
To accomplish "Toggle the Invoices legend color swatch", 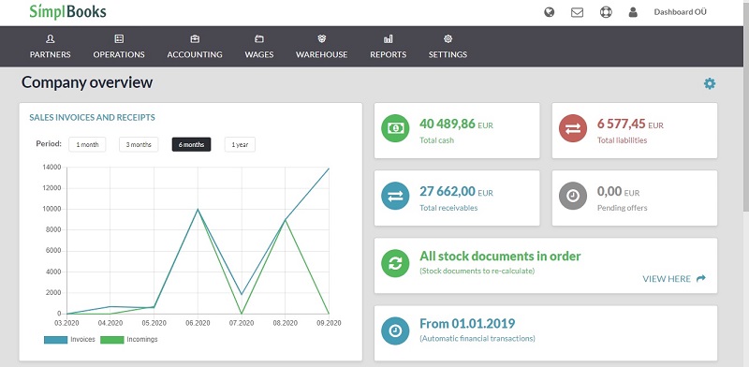I will 55,340.
